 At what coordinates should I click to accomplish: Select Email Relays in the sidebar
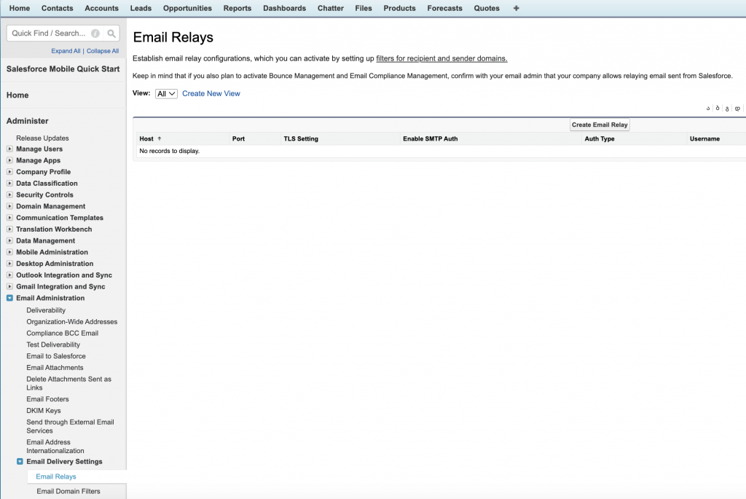56,476
